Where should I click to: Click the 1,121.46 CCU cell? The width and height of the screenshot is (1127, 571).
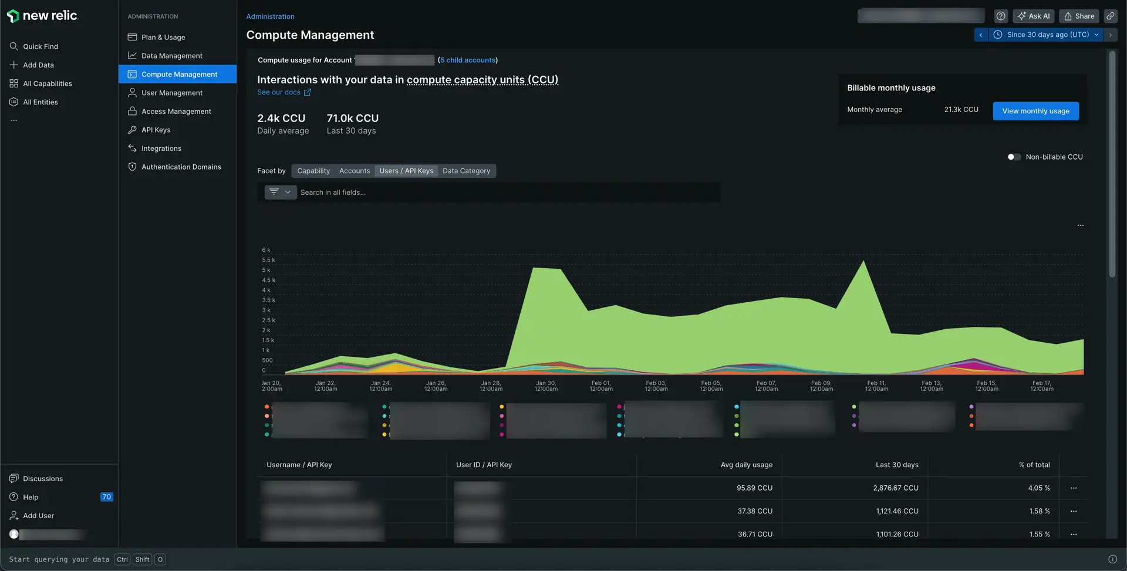pyautogui.click(x=897, y=511)
